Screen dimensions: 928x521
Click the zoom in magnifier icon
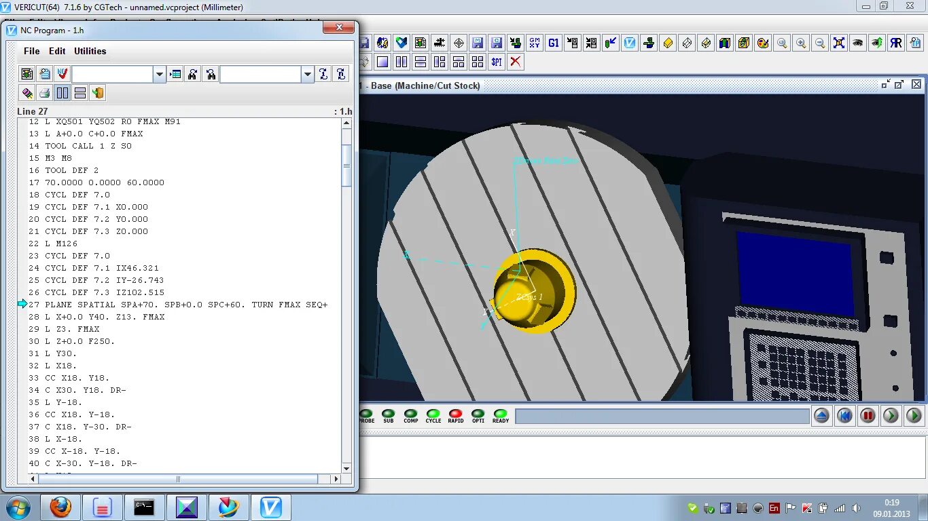pyautogui.click(x=801, y=43)
